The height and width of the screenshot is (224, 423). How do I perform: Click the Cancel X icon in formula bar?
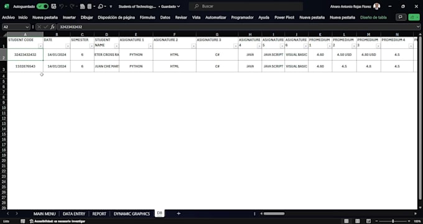tap(39, 27)
